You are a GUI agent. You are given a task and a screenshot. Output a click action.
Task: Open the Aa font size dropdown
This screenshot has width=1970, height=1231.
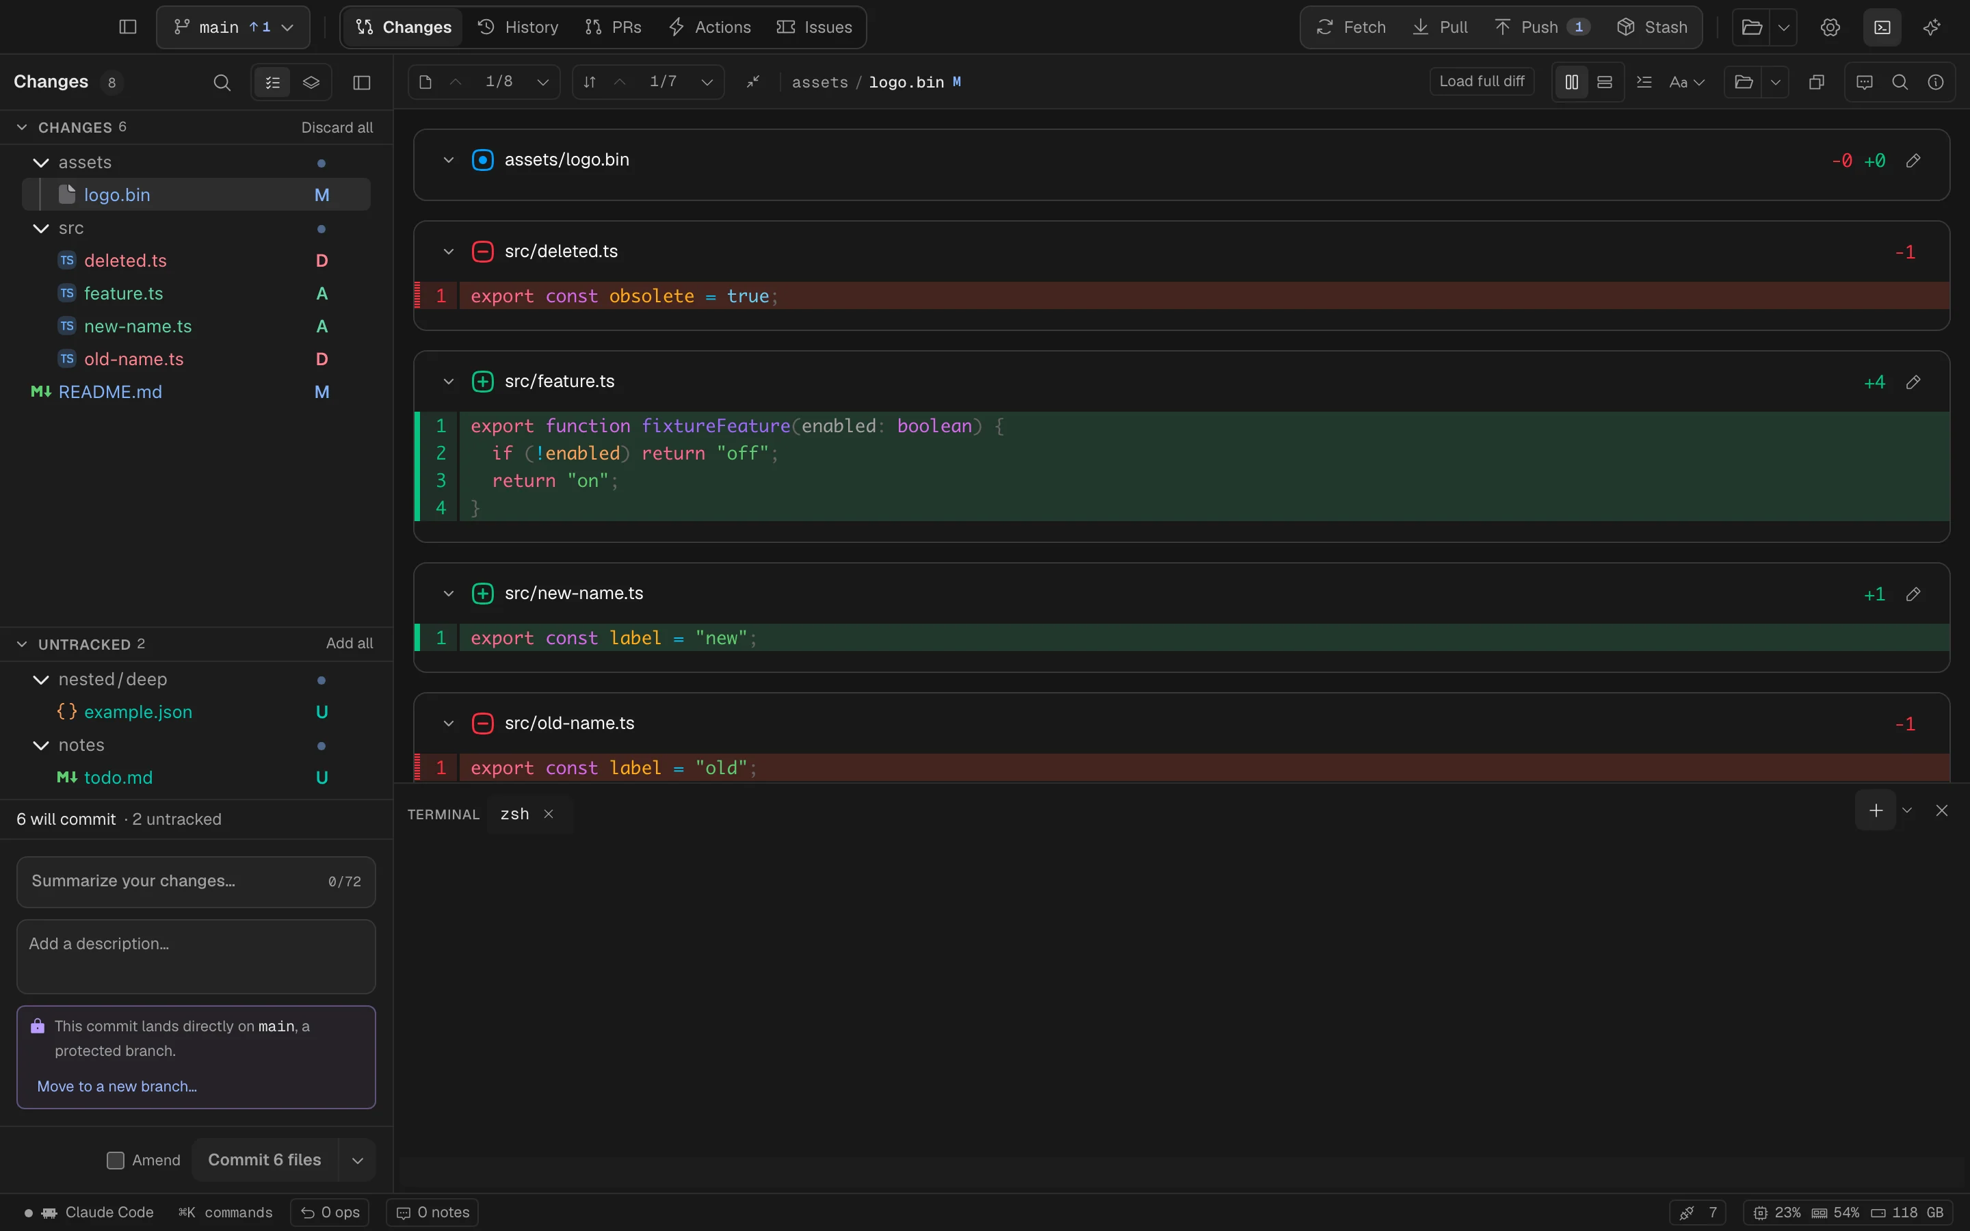pos(1687,81)
